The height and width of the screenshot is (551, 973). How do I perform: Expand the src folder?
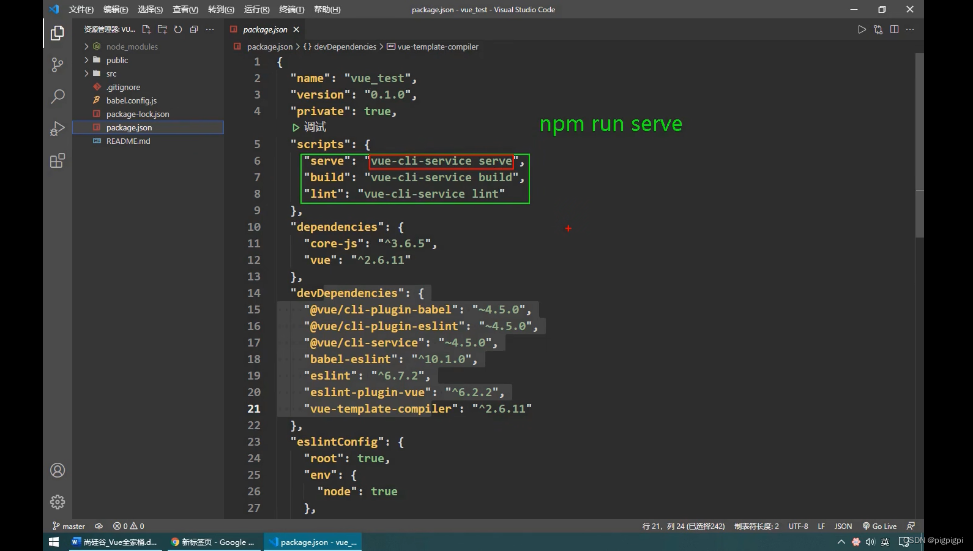coord(148,73)
